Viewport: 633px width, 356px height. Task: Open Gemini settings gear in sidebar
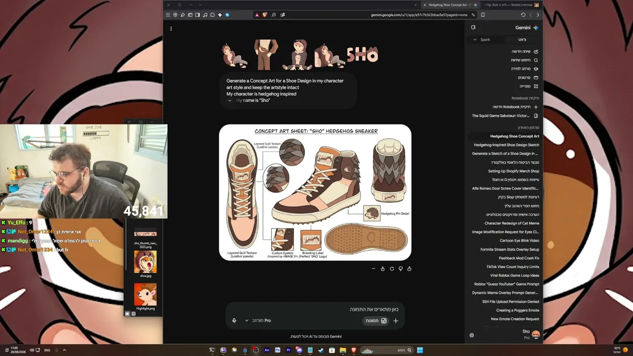pos(472,335)
